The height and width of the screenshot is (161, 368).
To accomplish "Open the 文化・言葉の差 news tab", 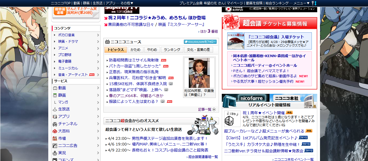I will pos(198,50).
